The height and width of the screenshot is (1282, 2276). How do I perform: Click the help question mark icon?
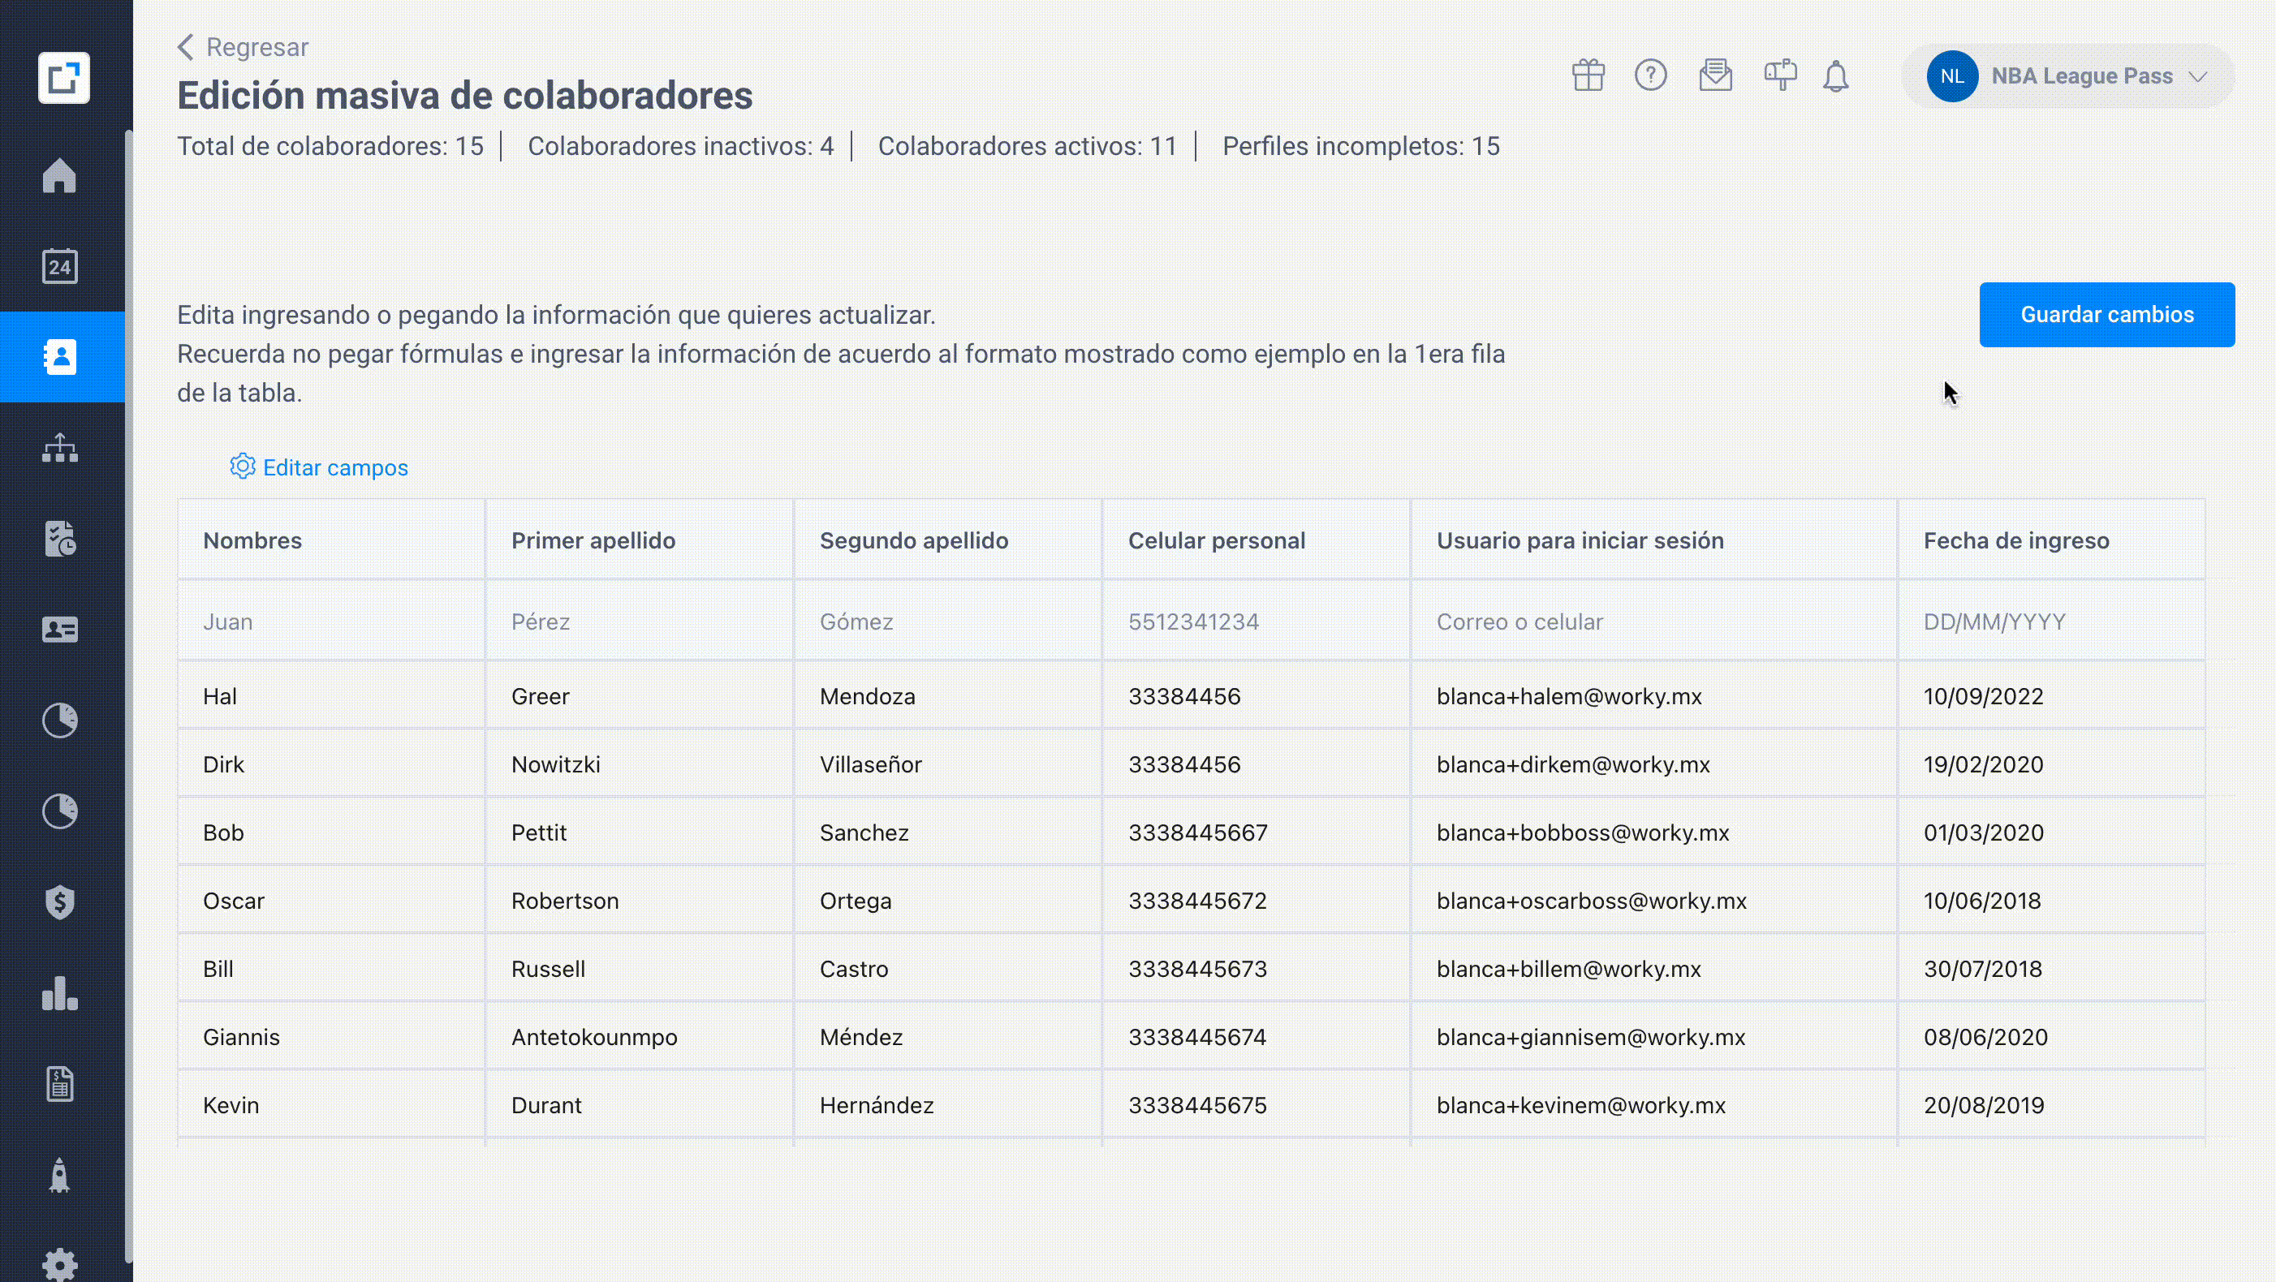1653,75
